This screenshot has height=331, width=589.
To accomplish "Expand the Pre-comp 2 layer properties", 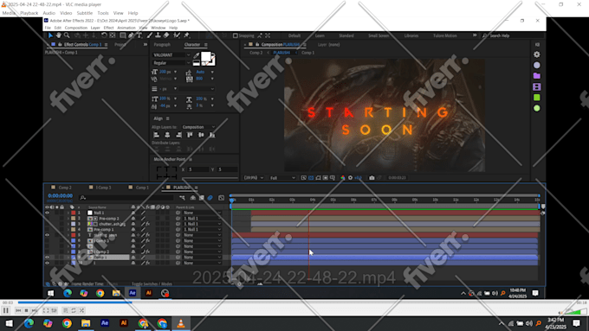I will click(68, 218).
